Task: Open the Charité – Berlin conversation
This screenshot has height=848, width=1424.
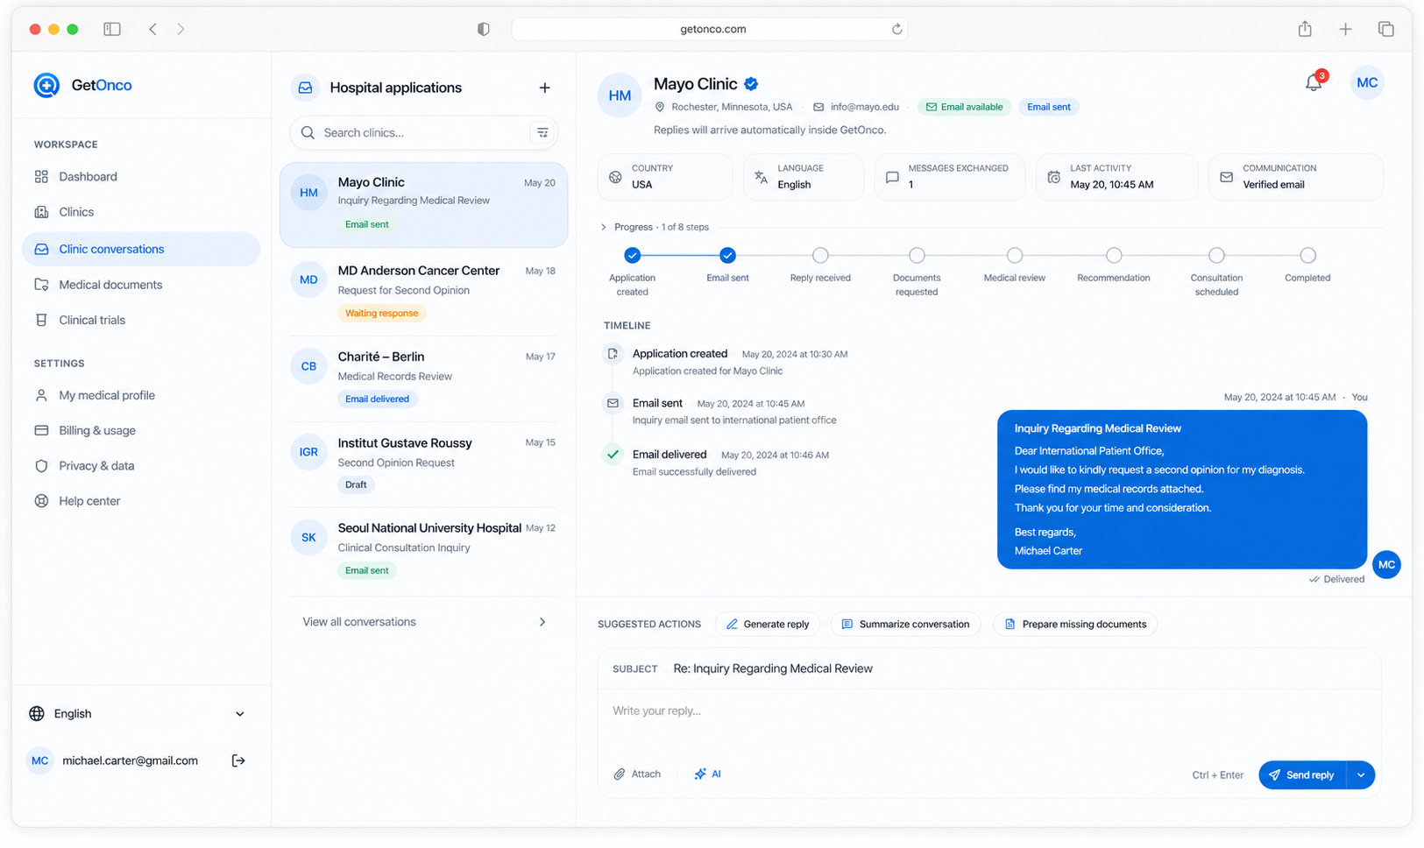Action: click(x=424, y=378)
